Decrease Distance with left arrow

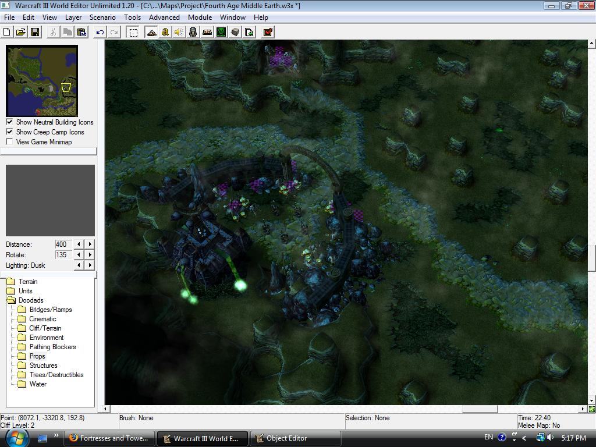coord(79,244)
